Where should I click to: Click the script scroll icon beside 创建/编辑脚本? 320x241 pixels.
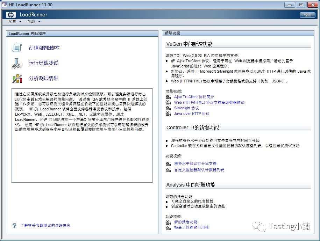click(x=17, y=48)
